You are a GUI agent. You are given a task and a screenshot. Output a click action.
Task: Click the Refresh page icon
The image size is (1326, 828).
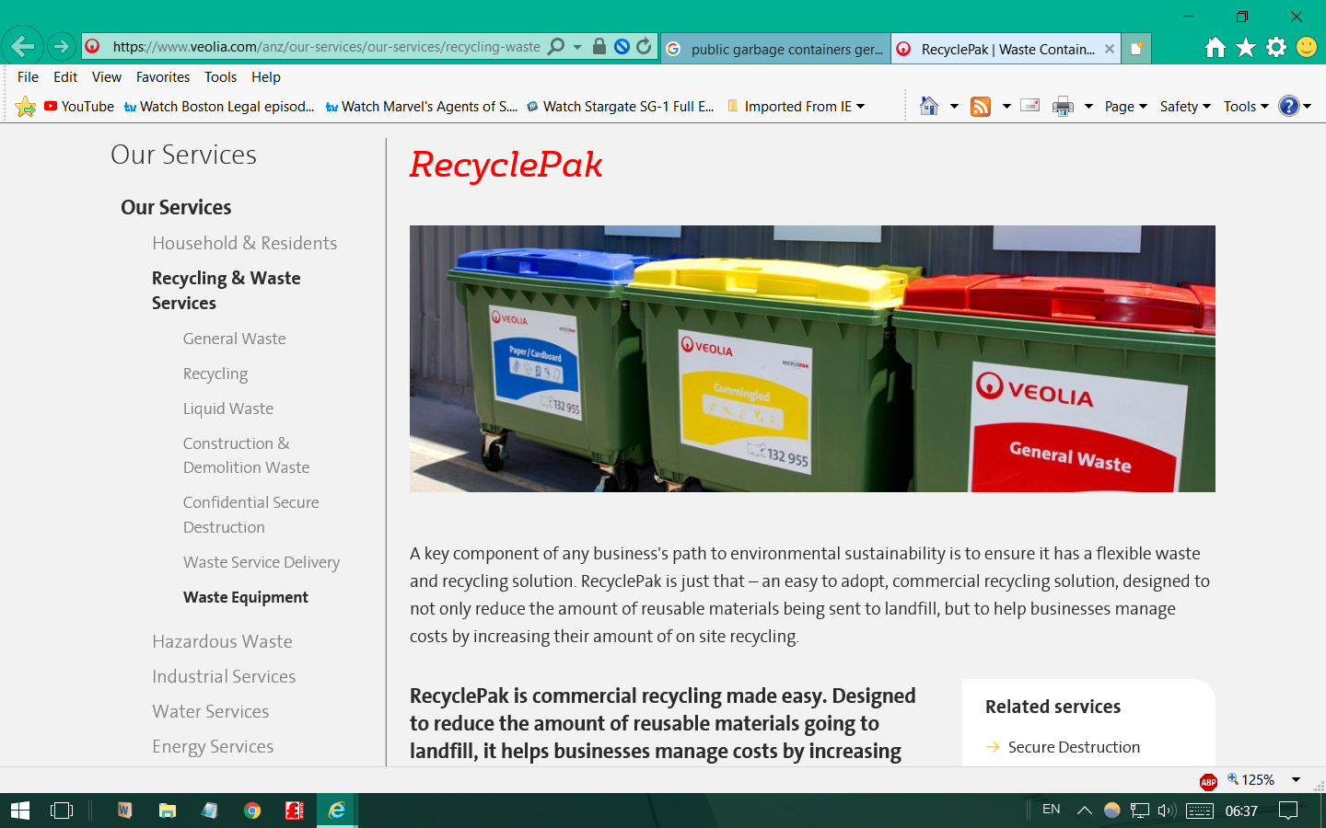644,46
